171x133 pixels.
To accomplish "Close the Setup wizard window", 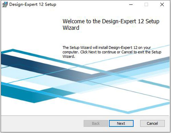I will [x=162, y=5].
